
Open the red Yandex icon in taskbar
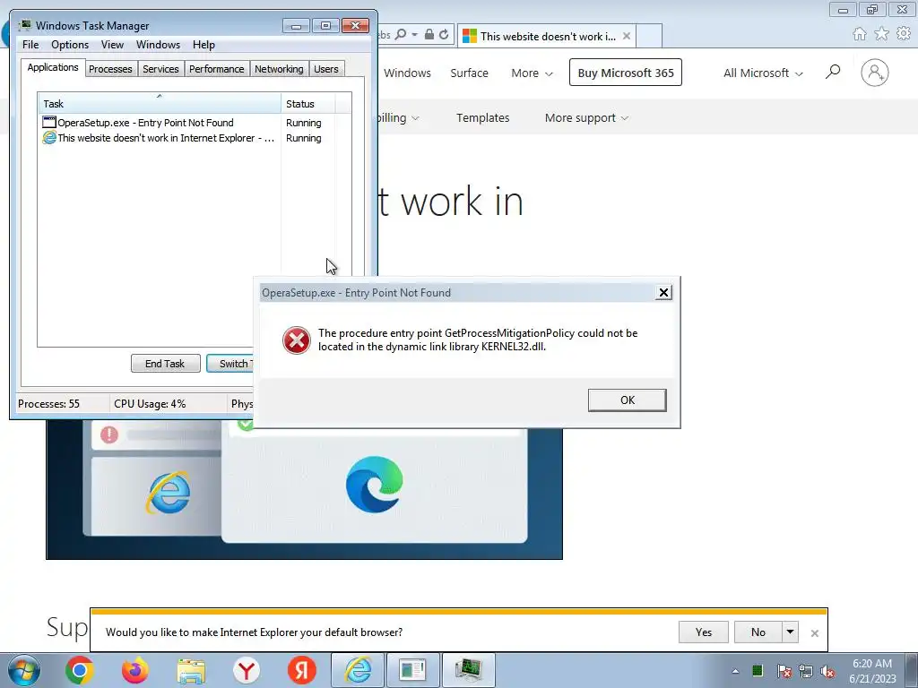coord(302,670)
